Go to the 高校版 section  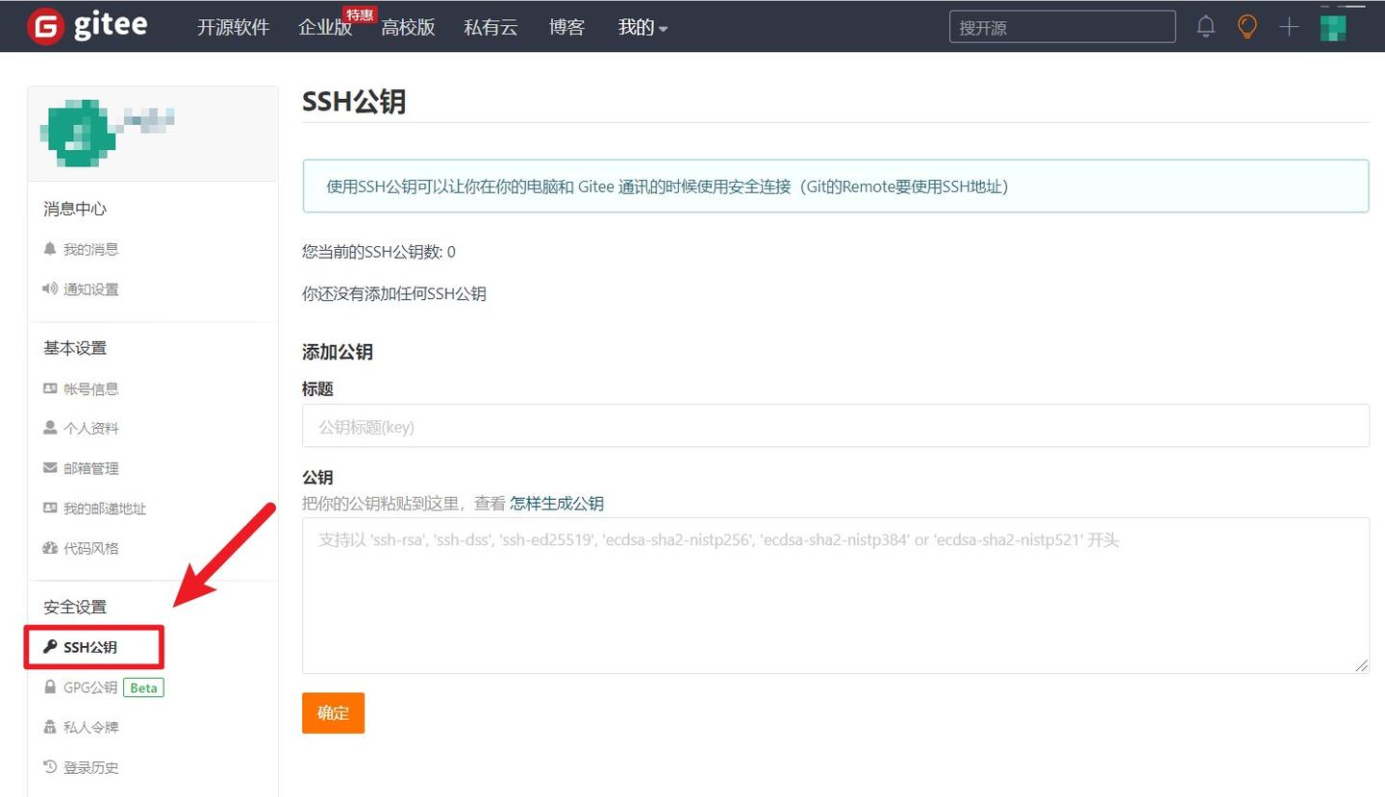(408, 29)
